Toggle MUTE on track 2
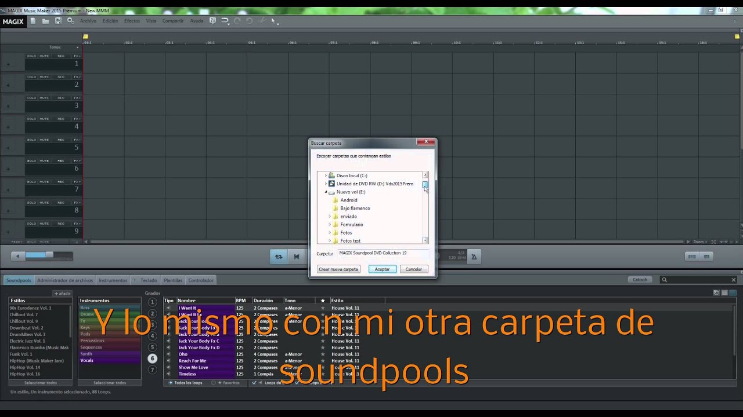 [x=44, y=77]
